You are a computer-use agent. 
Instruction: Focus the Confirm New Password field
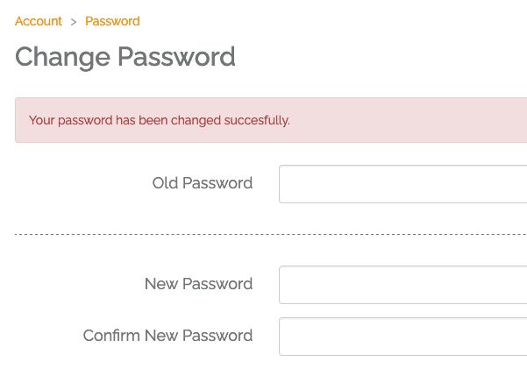pyautogui.click(x=402, y=337)
